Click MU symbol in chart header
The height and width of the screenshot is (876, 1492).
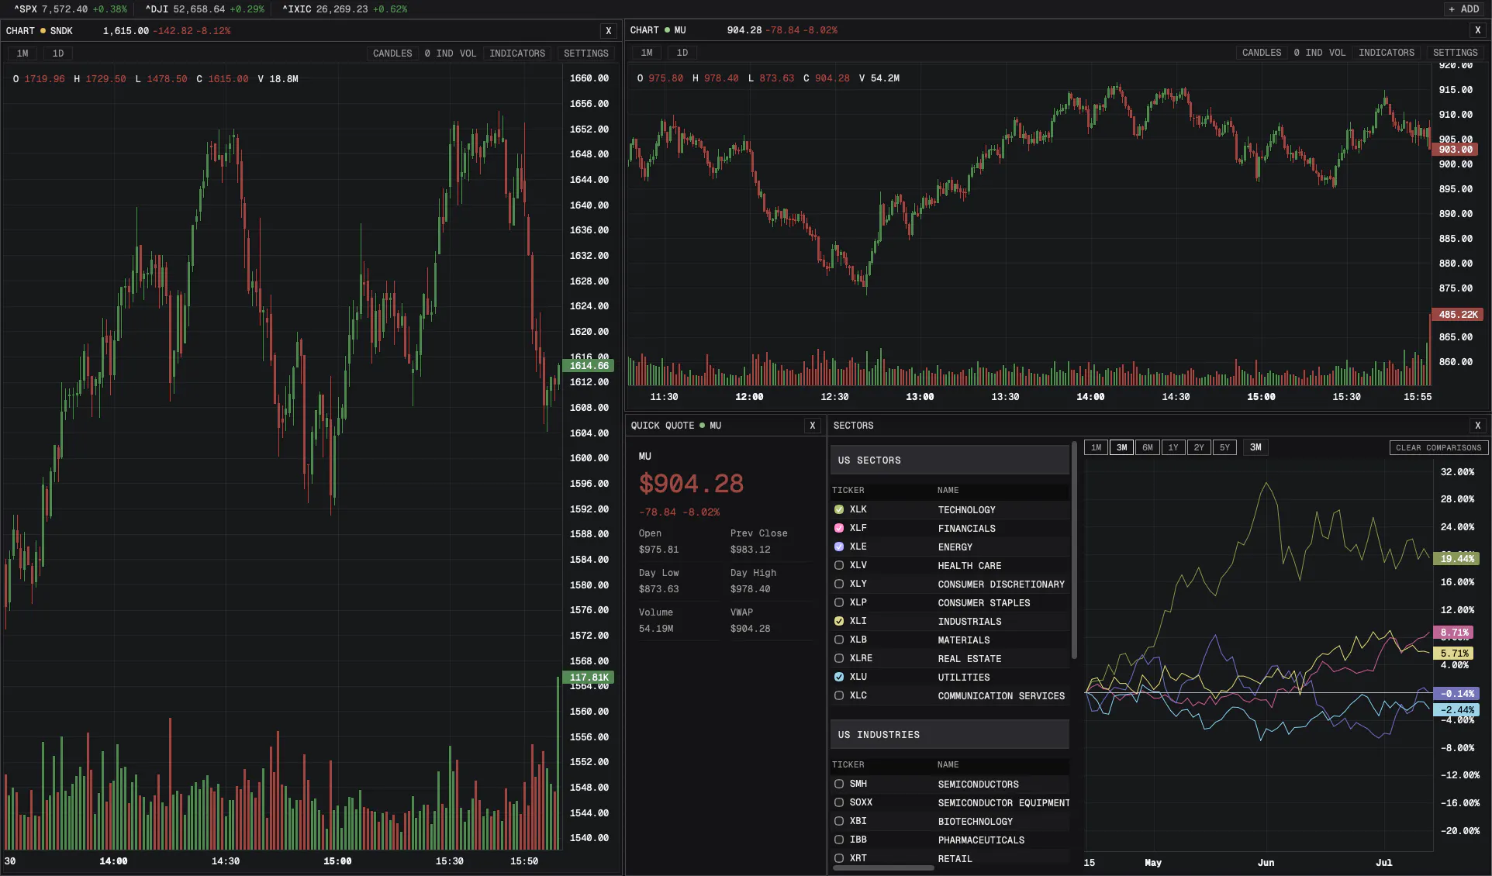[x=680, y=30]
